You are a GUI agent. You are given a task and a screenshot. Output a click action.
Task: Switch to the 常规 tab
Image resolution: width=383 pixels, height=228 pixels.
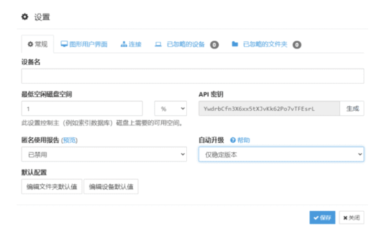pyautogui.click(x=38, y=45)
